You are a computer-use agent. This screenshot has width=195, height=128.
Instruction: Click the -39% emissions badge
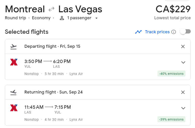(x=171, y=119)
